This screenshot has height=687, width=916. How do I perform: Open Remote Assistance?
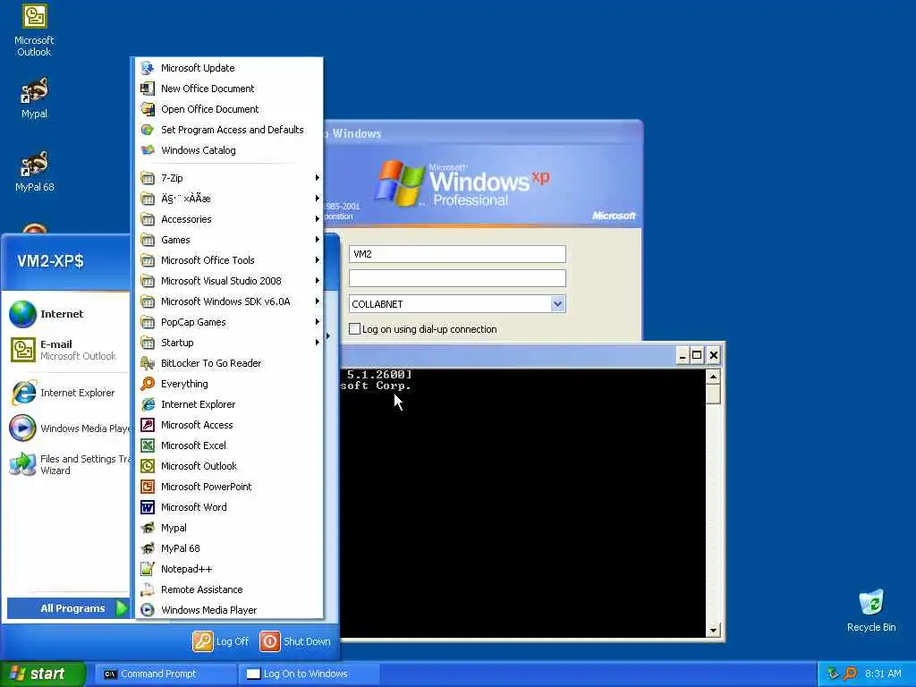click(228, 589)
